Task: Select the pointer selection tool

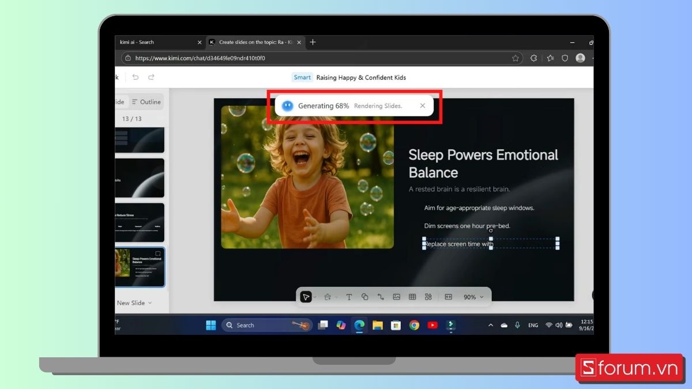Action: click(x=306, y=297)
